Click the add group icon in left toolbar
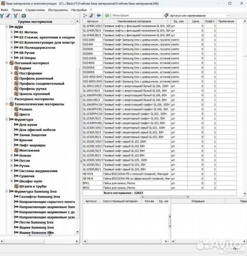 pyautogui.click(x=2, y=16)
